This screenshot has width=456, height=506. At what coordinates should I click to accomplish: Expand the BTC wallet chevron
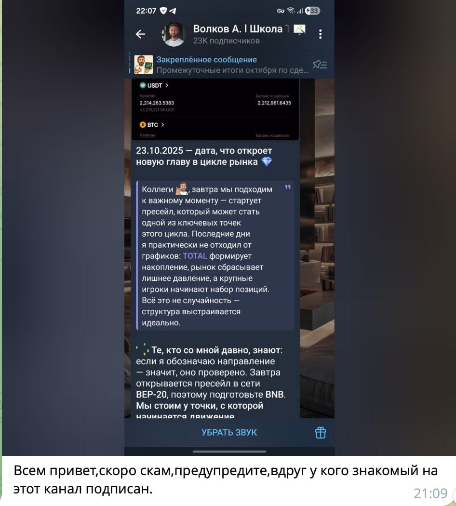pos(162,125)
